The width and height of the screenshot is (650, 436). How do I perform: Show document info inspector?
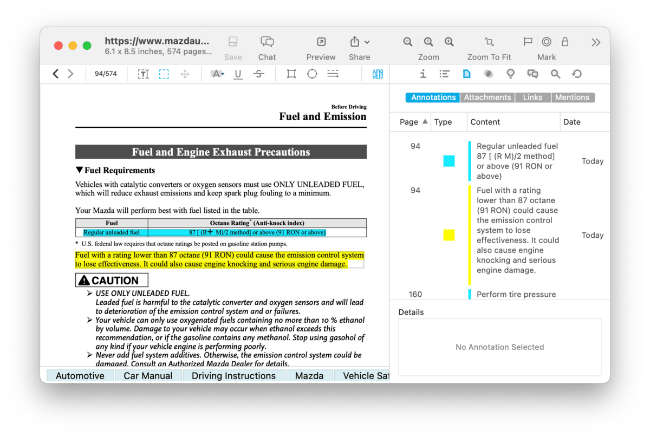(x=423, y=74)
